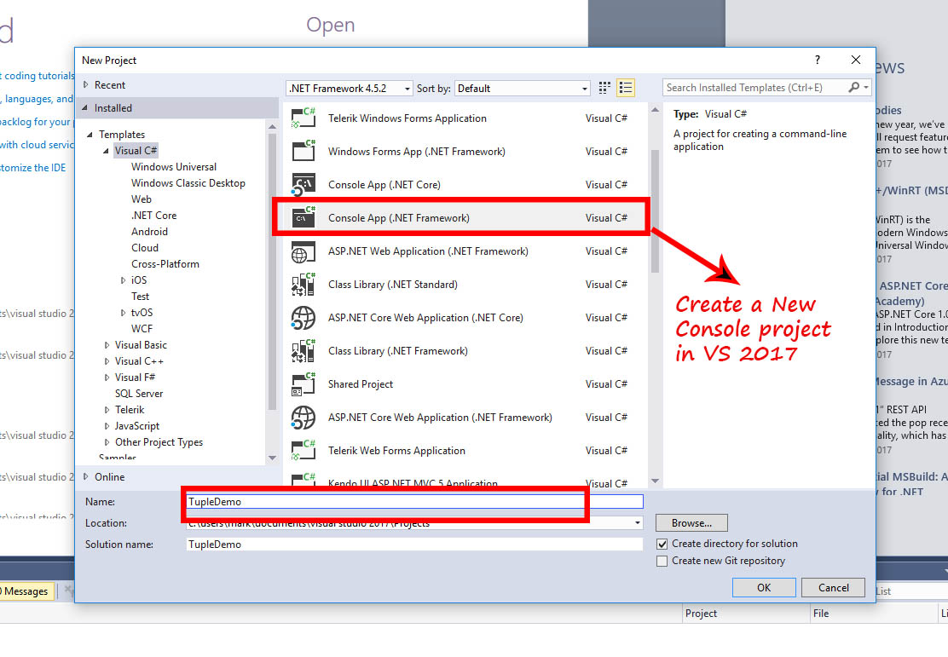Click the search magnifier icon

point(853,88)
